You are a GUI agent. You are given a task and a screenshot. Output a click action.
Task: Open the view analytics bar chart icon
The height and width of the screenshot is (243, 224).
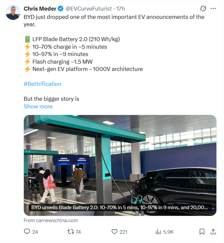pos(158,232)
